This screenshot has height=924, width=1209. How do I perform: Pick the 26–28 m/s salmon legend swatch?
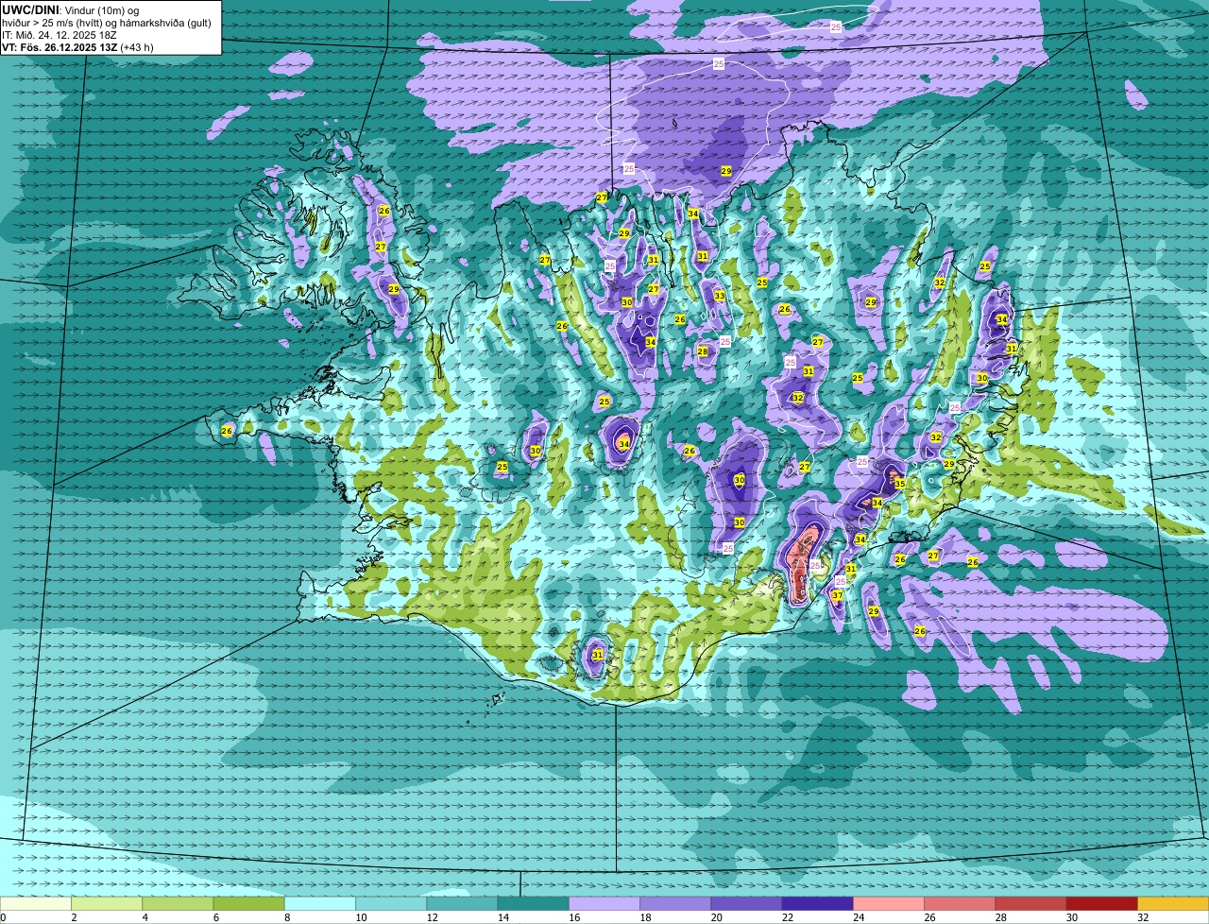coord(960,903)
